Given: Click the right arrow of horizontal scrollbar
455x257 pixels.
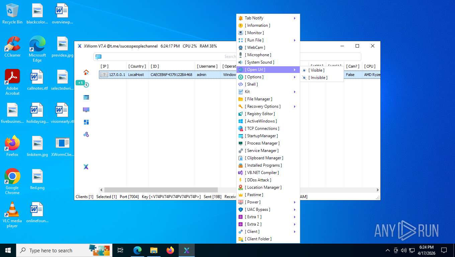Looking at the screenshot, I should coord(378,190).
